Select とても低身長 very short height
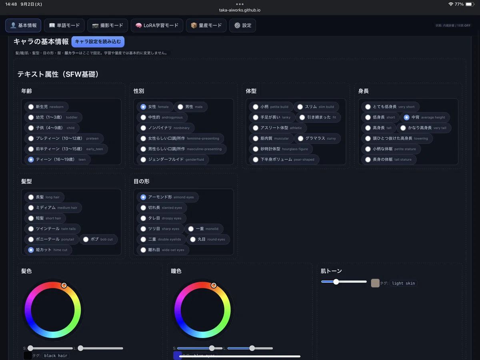480x360 pixels. click(x=390, y=107)
